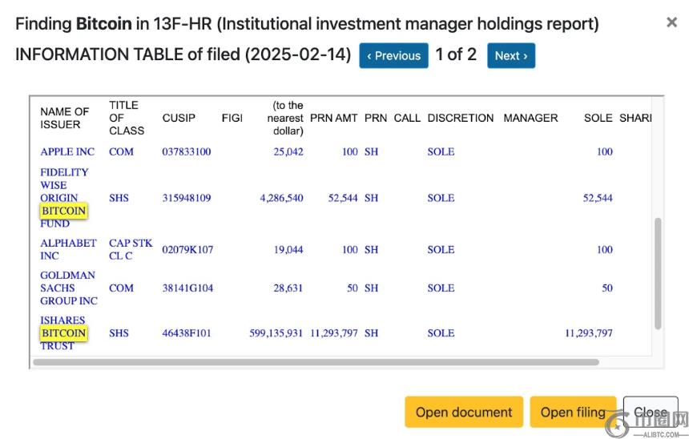Click the highlighted BITCOIN in the iShares row
The width and height of the screenshot is (689, 439).
(63, 332)
